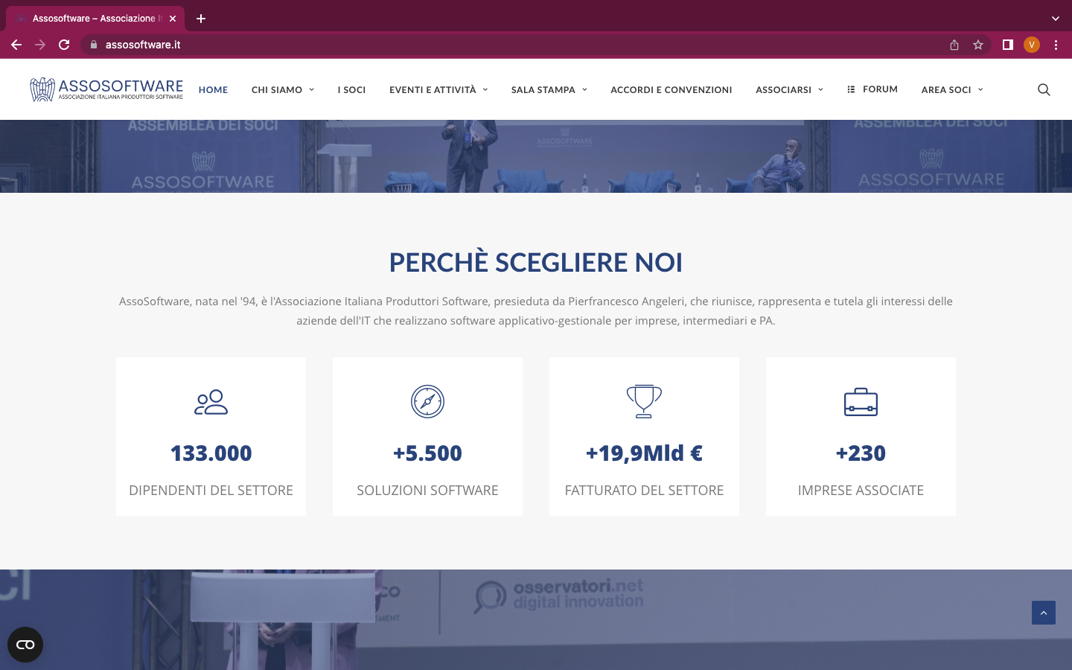
Task: Expand the CHI SIAMO dropdown
Action: click(278, 89)
